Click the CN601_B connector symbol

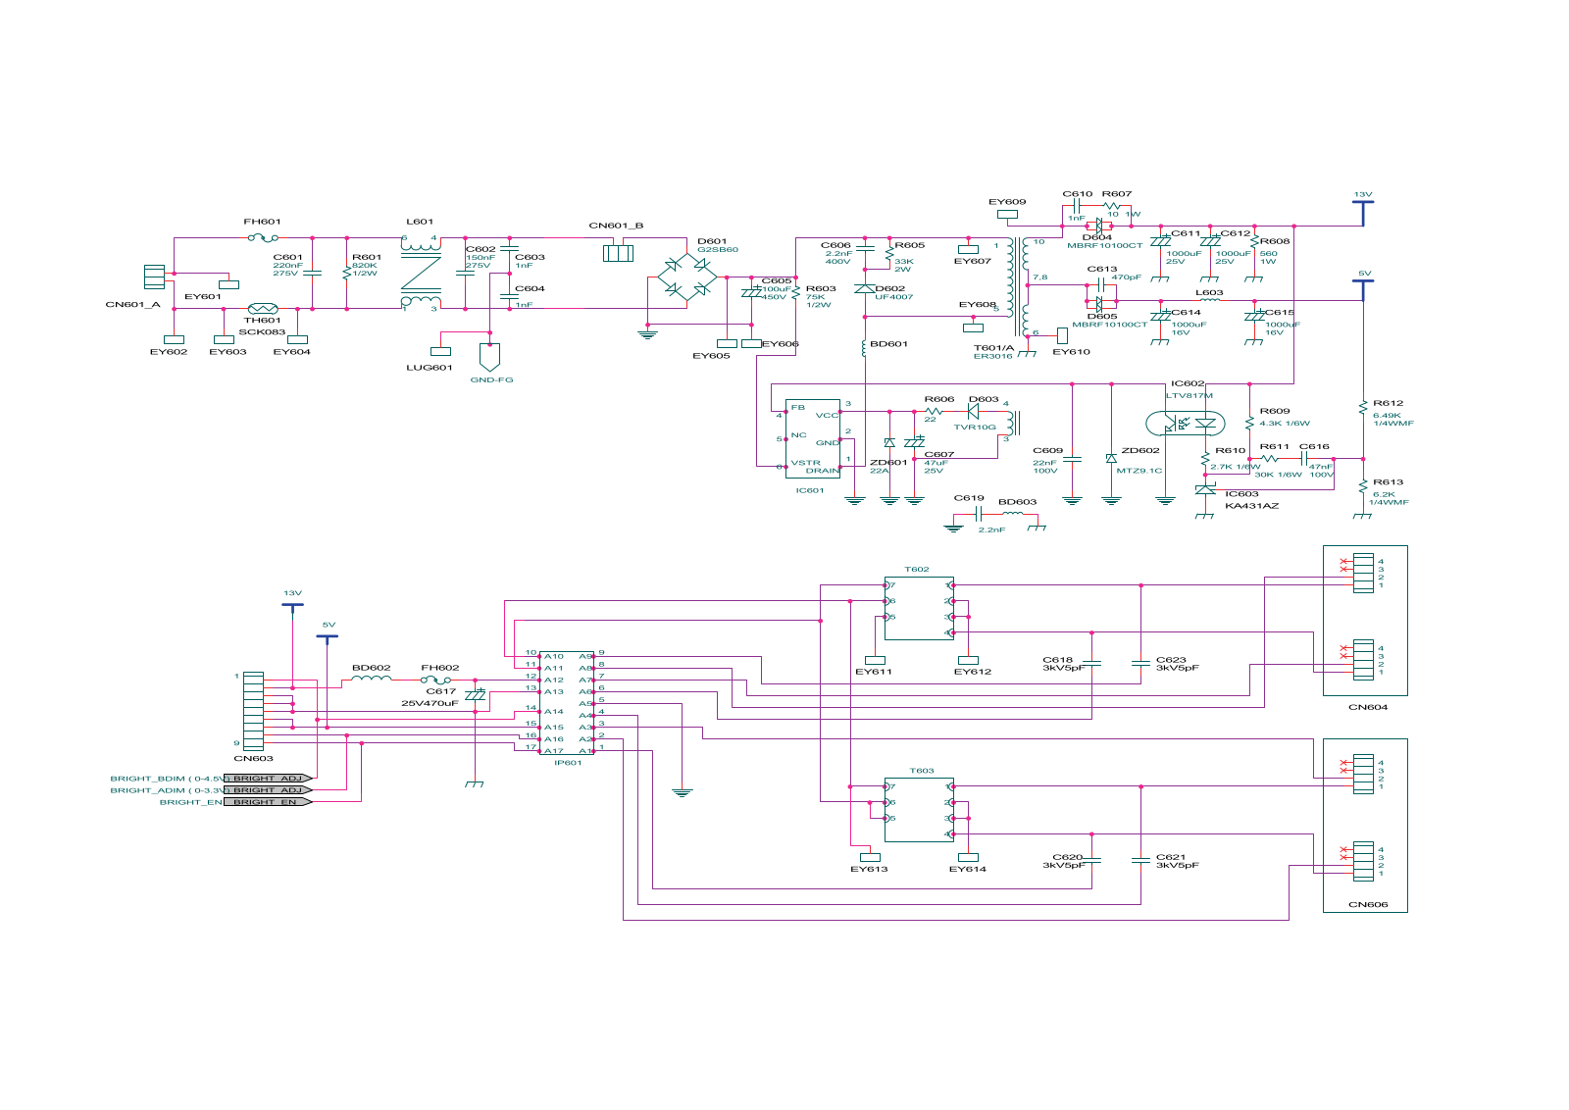[x=618, y=253]
